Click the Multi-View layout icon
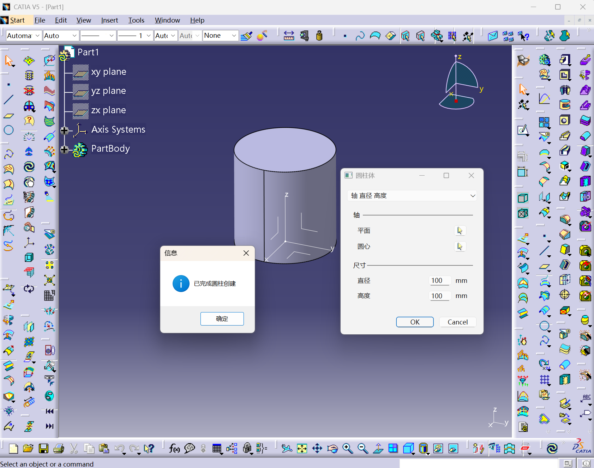Image resolution: width=594 pixels, height=468 pixels. [x=393, y=448]
